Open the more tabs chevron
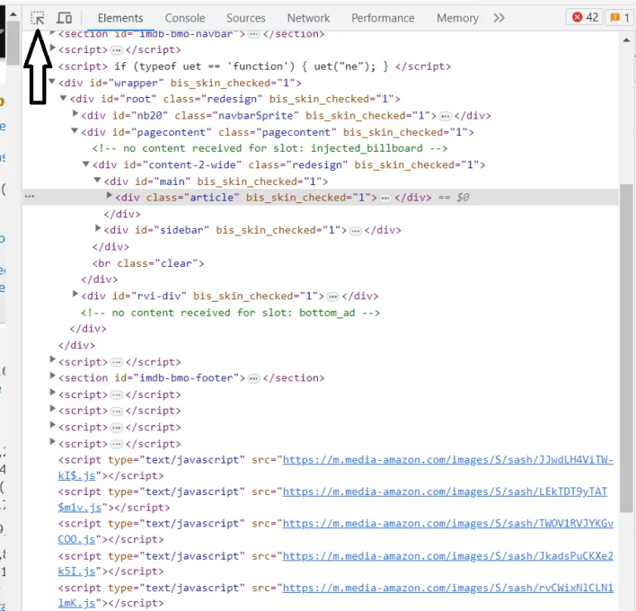The image size is (636, 611). [x=499, y=18]
